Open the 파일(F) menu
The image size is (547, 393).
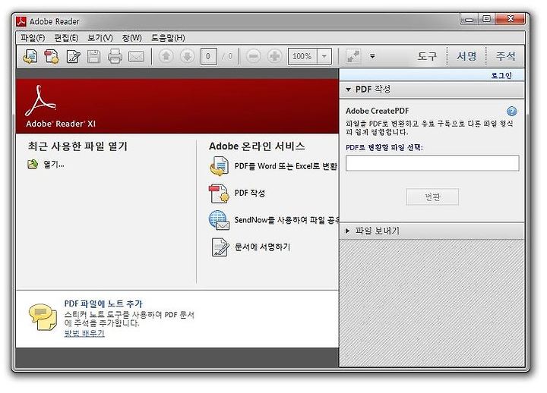[x=33, y=38]
